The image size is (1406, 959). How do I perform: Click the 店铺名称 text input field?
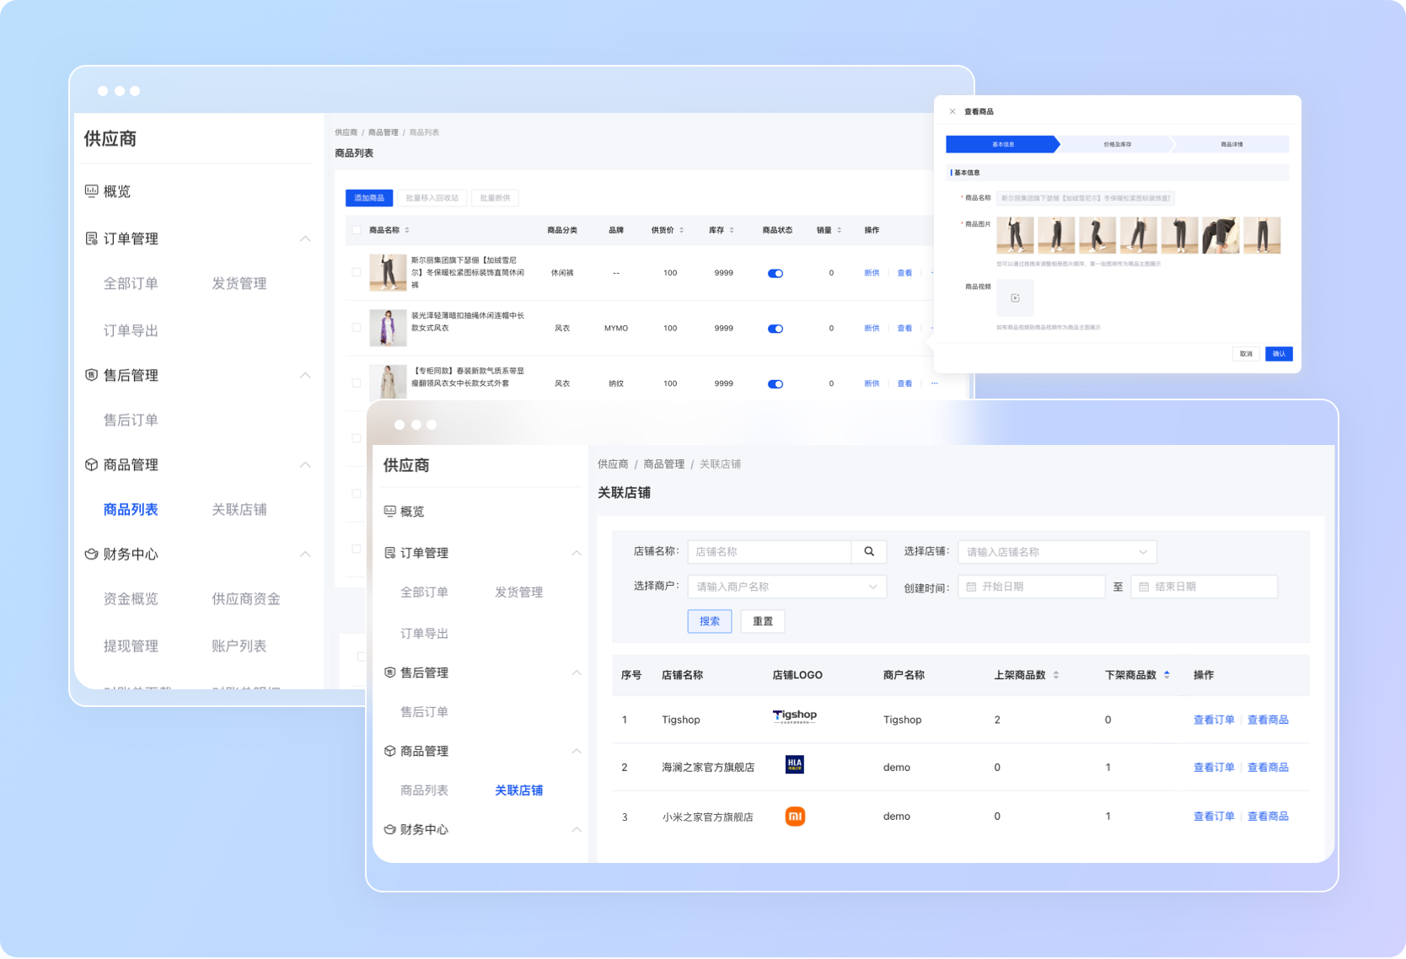[x=769, y=552]
